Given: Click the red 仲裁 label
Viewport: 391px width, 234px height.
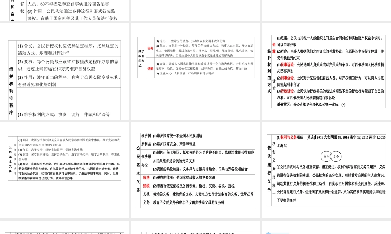Looking at the screenshot, I should click(274, 48).
